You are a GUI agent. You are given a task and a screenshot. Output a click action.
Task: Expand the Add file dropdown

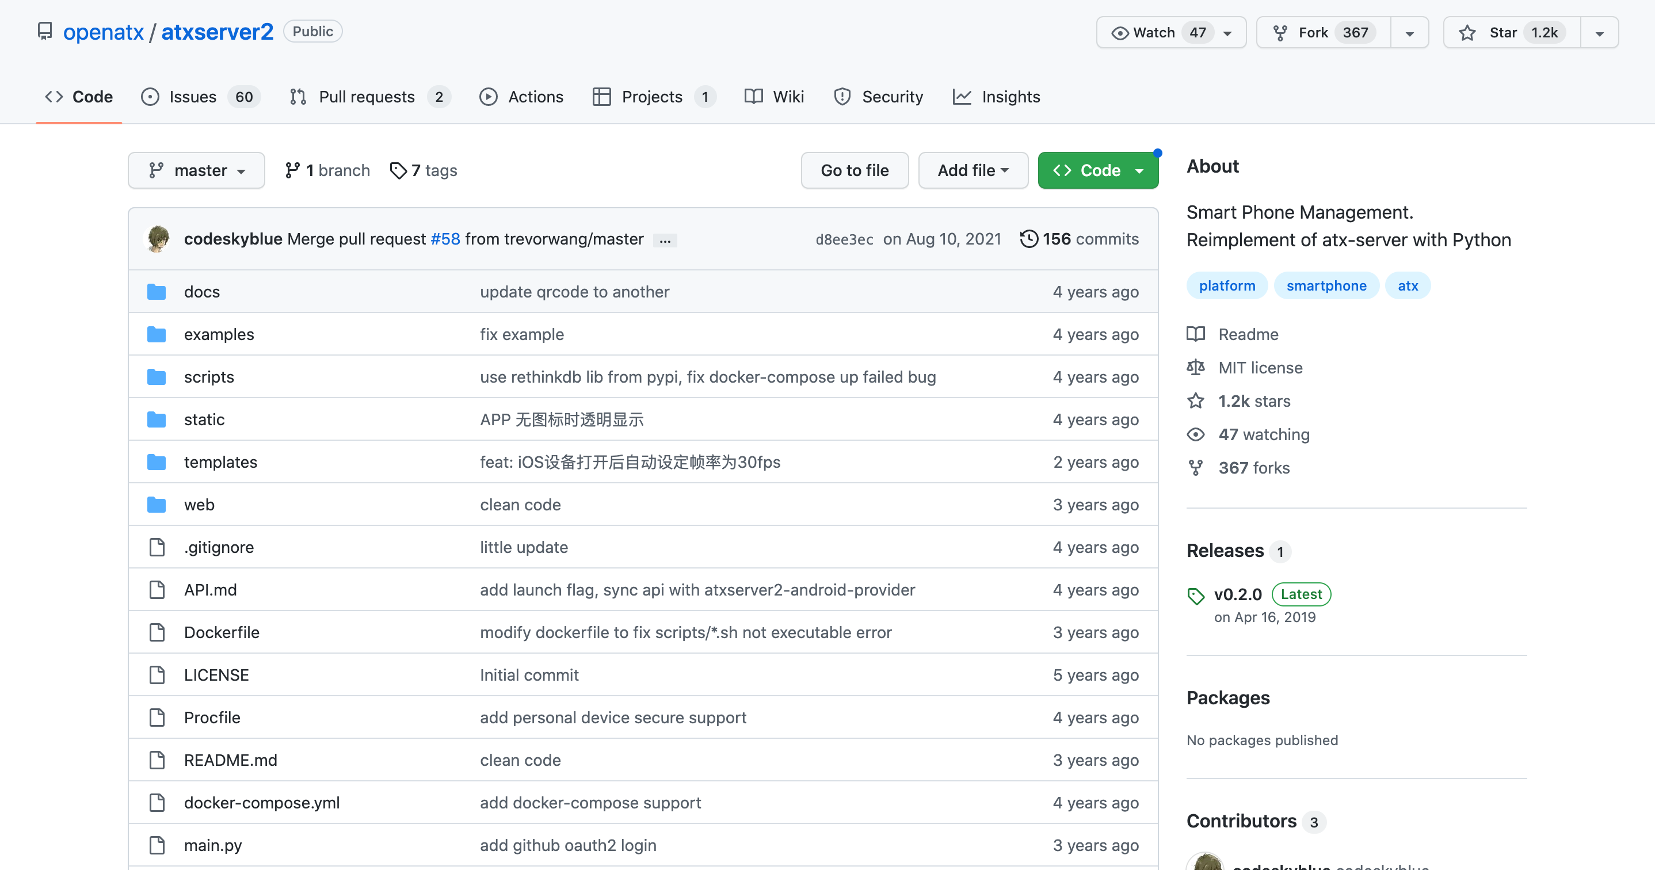click(973, 170)
